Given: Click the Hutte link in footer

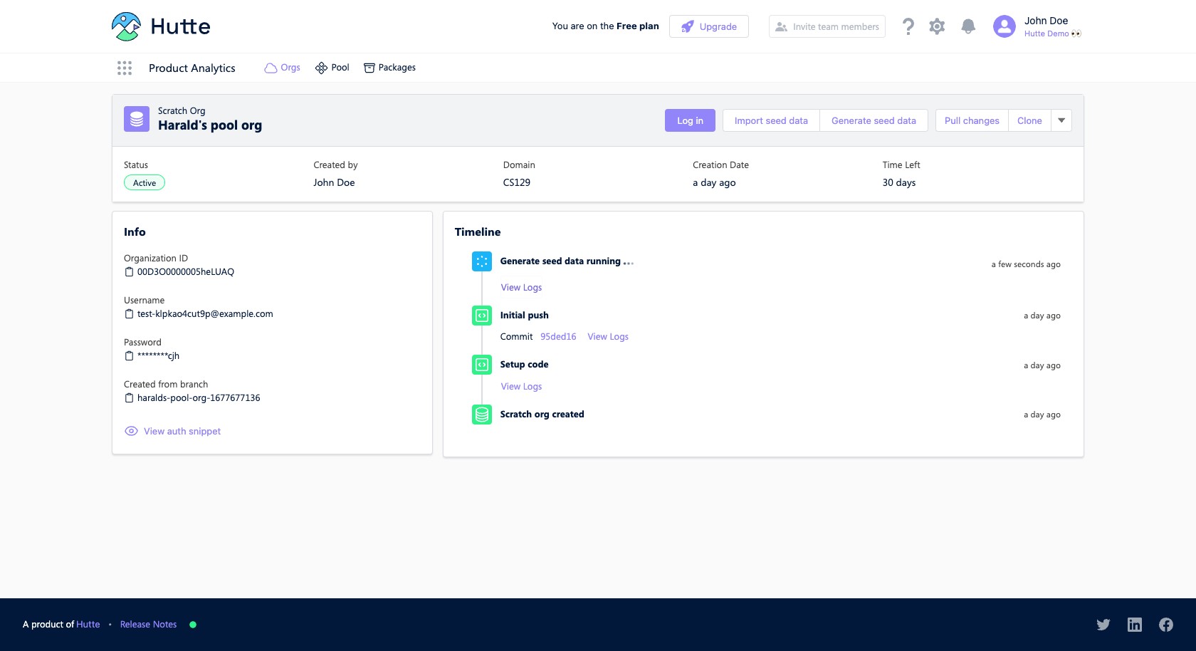Looking at the screenshot, I should (x=88, y=625).
